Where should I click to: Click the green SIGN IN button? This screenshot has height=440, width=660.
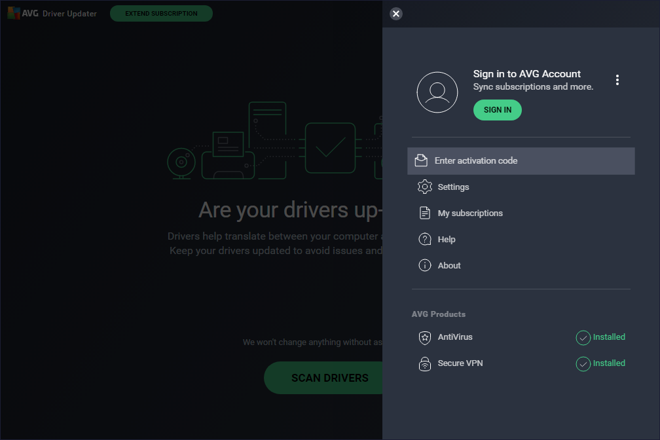click(x=497, y=110)
